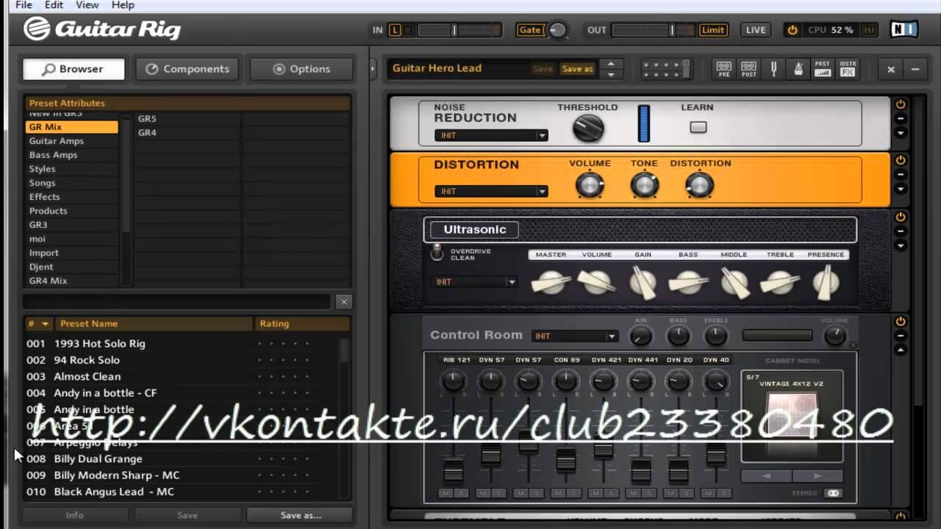Click the Noise Reduction Threshold knob

pyautogui.click(x=588, y=129)
